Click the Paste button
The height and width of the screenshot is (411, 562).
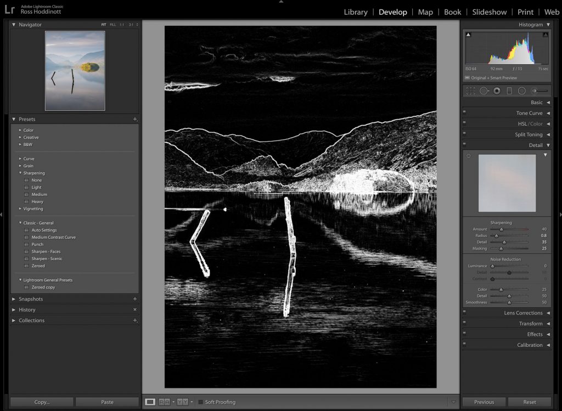[x=108, y=402]
